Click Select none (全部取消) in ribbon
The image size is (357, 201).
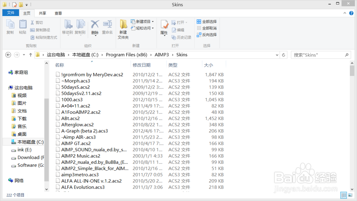click(x=207, y=28)
